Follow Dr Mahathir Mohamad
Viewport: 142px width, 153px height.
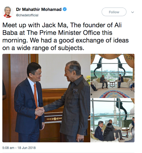pyautogui.click(x=114, y=12)
